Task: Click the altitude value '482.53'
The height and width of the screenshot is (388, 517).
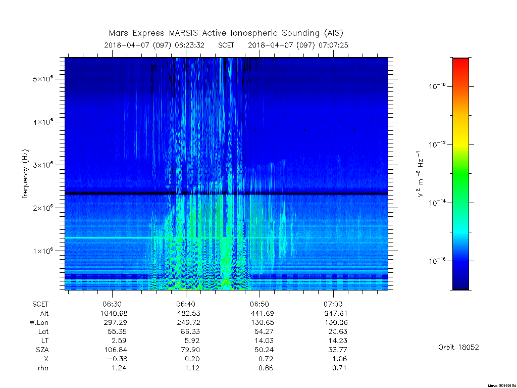Action: [189, 313]
